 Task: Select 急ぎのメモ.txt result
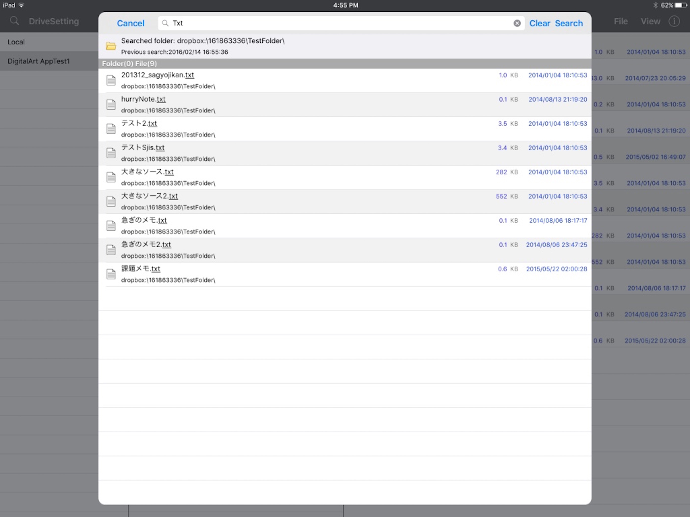click(345, 226)
